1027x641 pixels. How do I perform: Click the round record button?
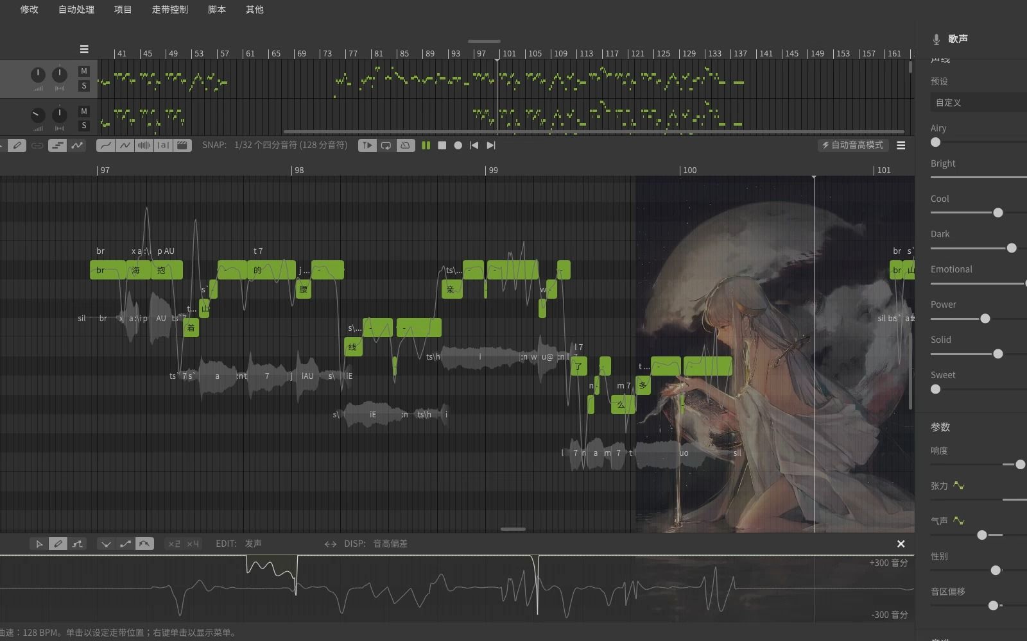(x=458, y=146)
